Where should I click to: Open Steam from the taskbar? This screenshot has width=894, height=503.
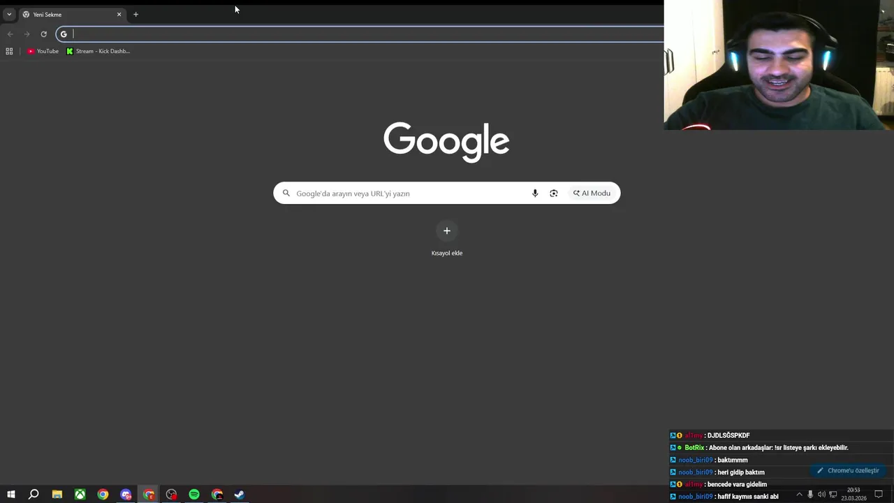(240, 495)
